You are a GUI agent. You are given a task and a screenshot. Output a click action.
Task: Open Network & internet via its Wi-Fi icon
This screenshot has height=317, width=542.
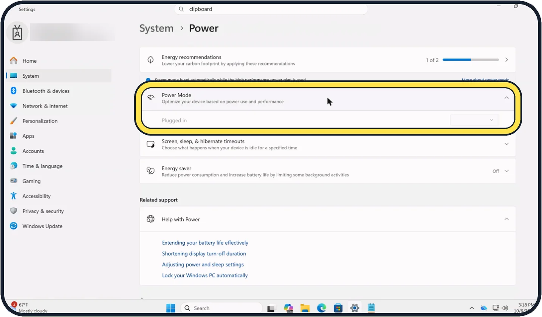14,106
